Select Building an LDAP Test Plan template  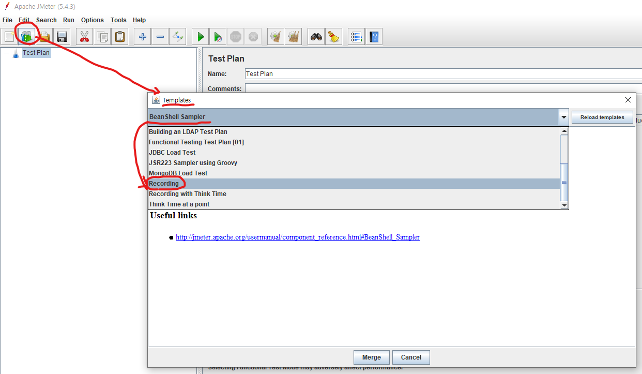[354, 132]
